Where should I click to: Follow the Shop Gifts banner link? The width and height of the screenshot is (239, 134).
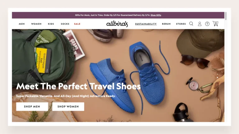[156, 15]
